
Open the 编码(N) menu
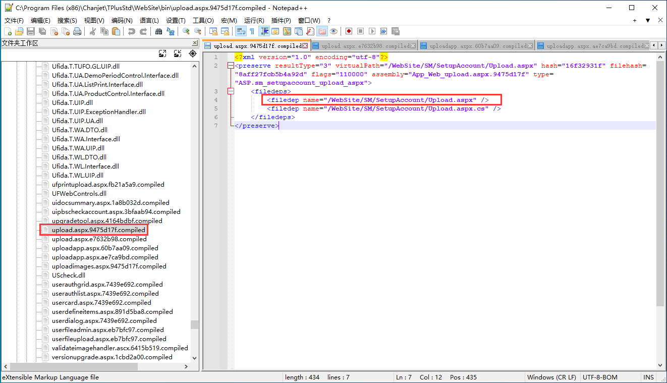click(122, 21)
